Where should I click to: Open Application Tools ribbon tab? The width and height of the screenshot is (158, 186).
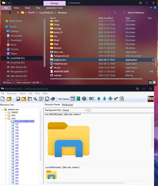click(54, 8)
